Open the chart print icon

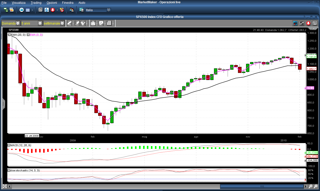[x=93, y=23]
